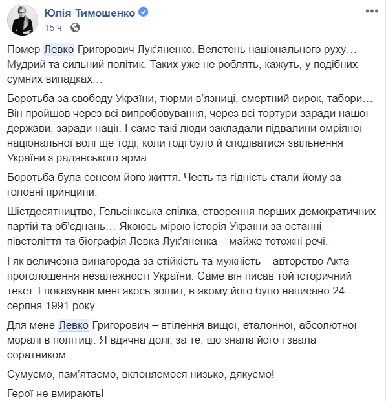Click the word "соратником" in the last paragraph

[38, 355]
